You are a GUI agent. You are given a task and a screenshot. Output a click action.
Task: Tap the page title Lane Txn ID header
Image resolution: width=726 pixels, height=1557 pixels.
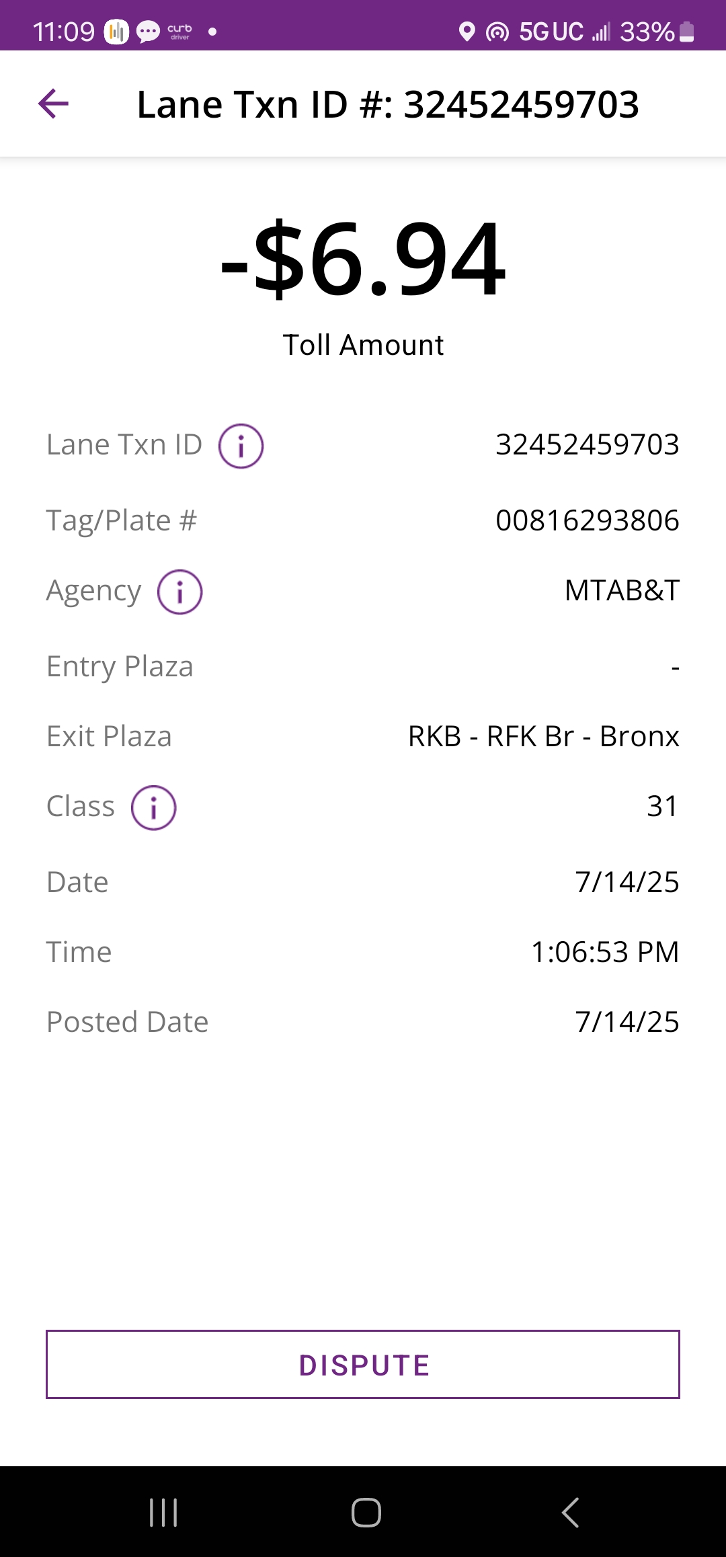point(388,105)
